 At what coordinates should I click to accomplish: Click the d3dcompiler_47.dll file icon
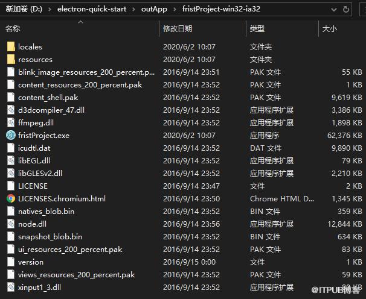point(11,110)
